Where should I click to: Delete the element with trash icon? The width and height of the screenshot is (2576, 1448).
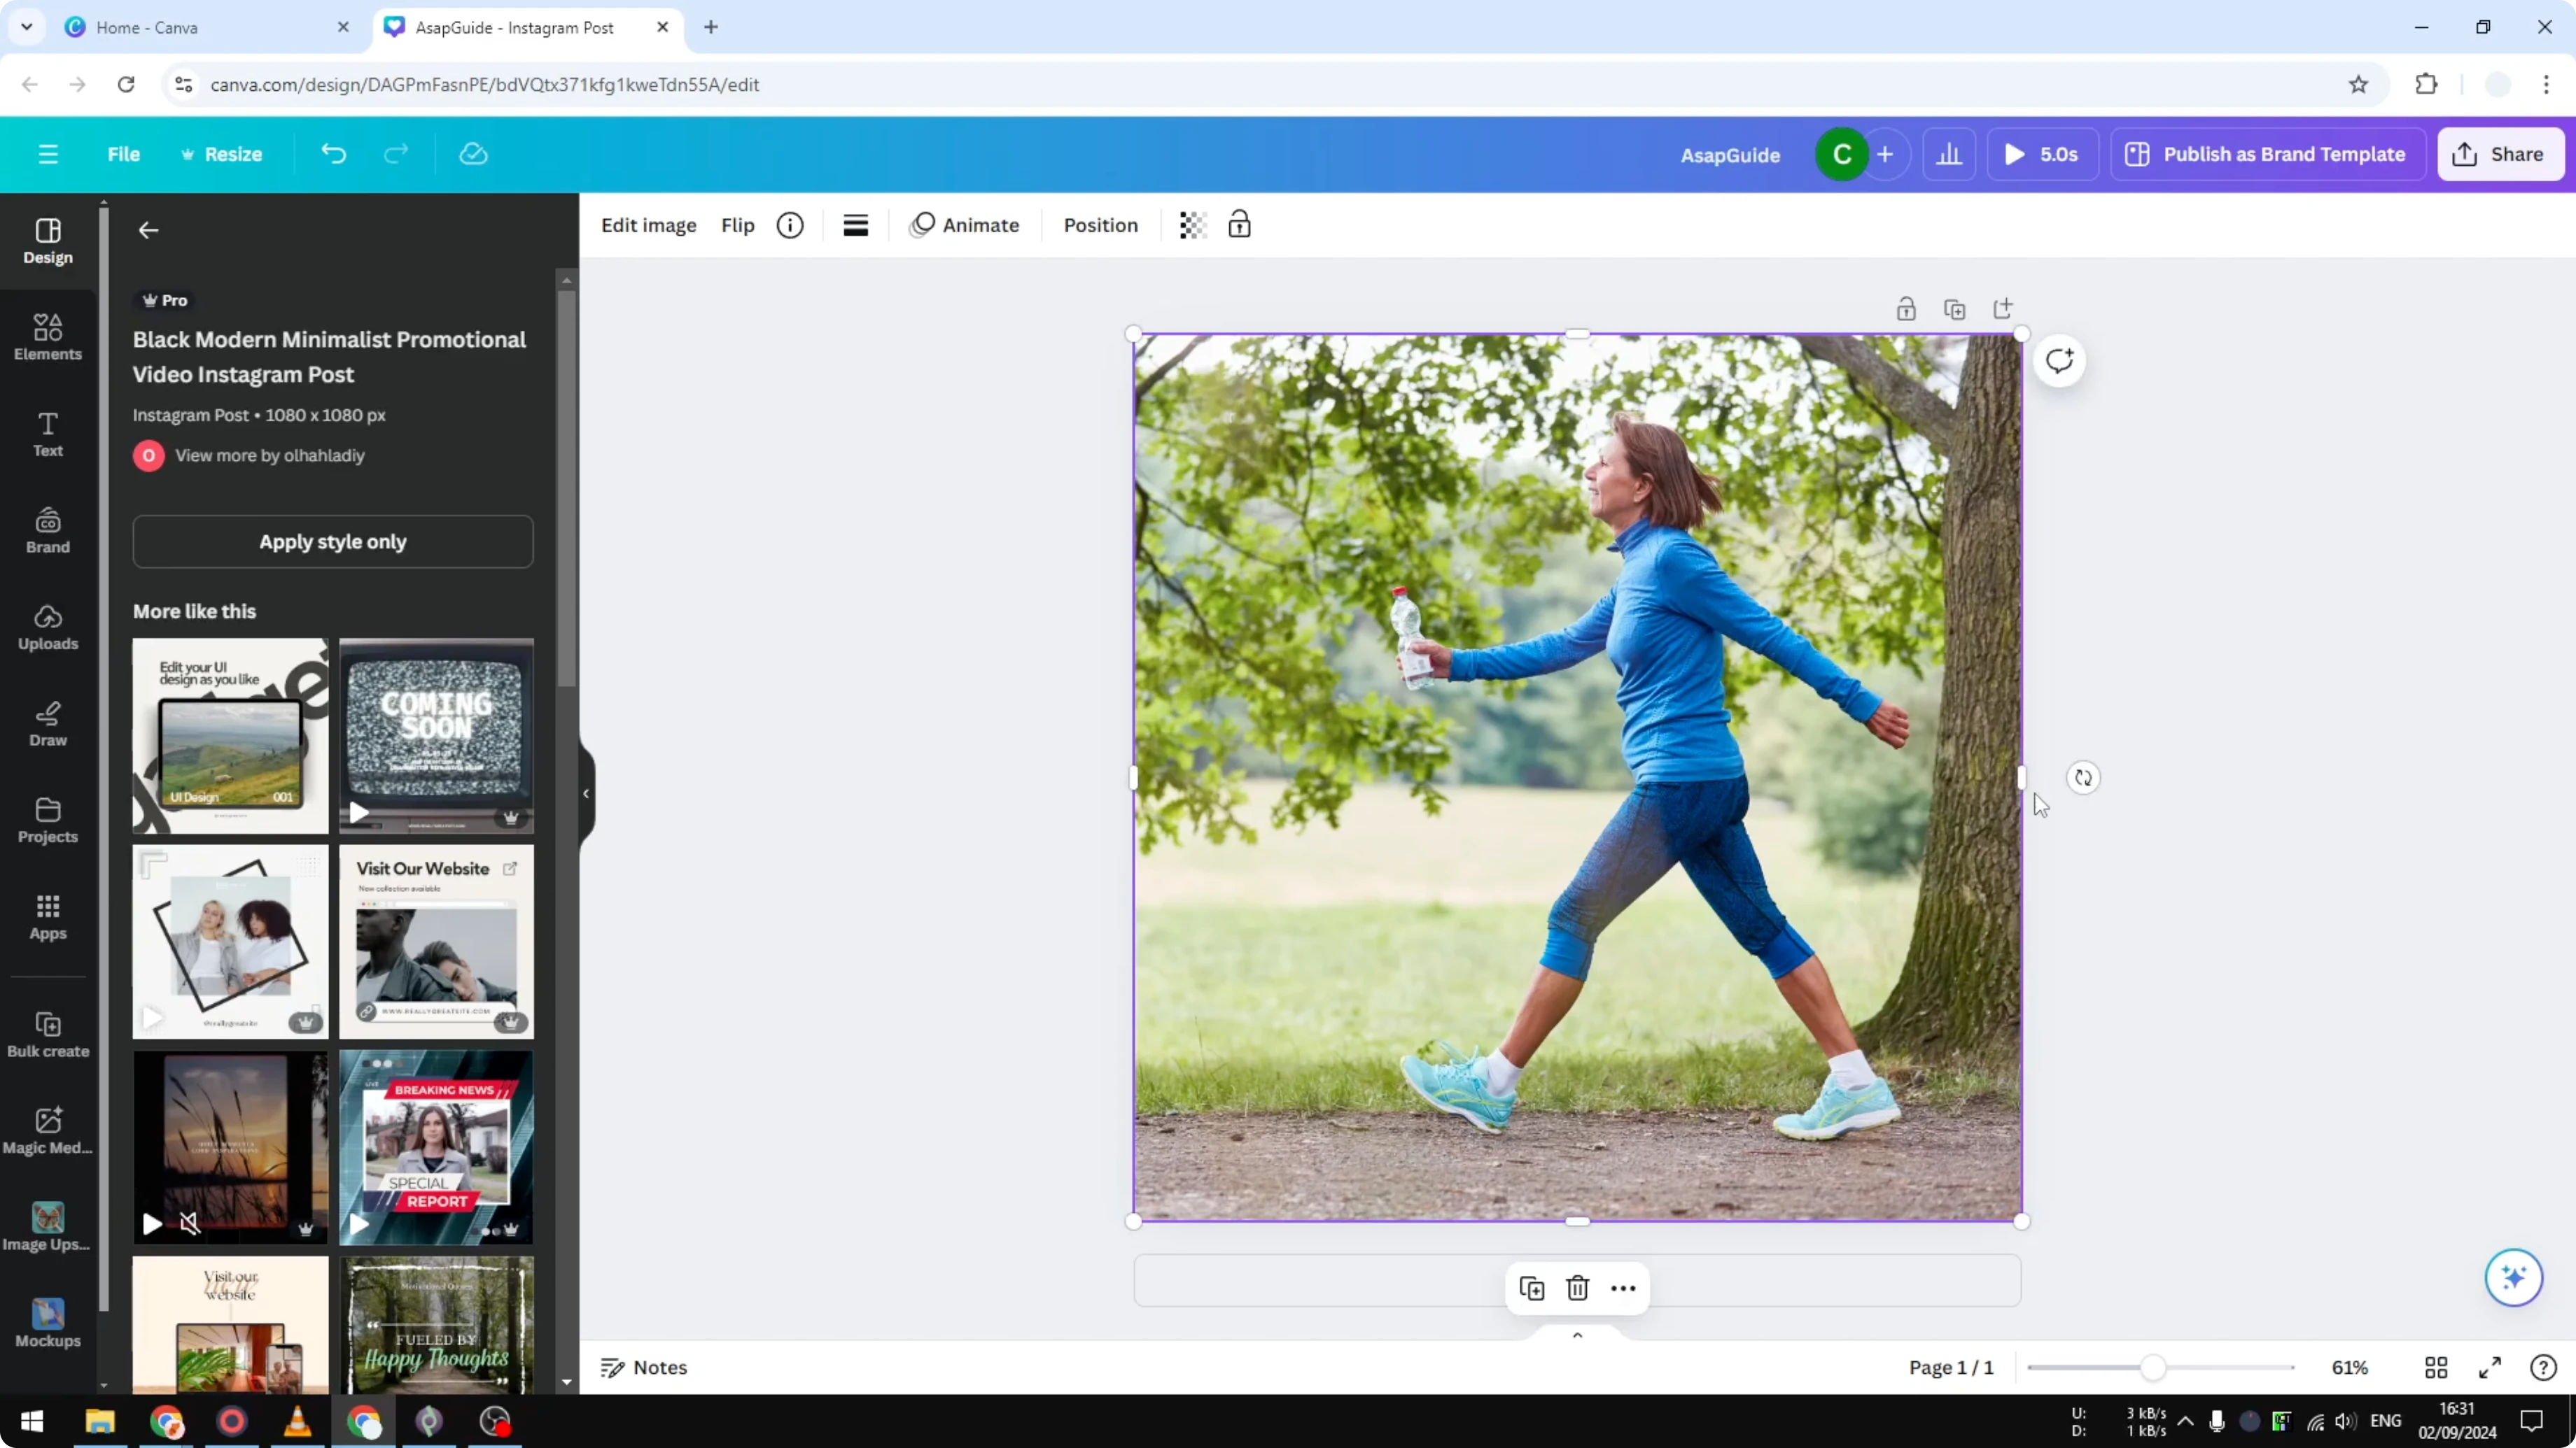click(1578, 1288)
